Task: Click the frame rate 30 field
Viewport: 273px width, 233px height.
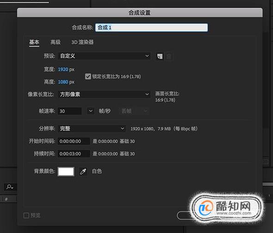Action: (x=70, y=111)
